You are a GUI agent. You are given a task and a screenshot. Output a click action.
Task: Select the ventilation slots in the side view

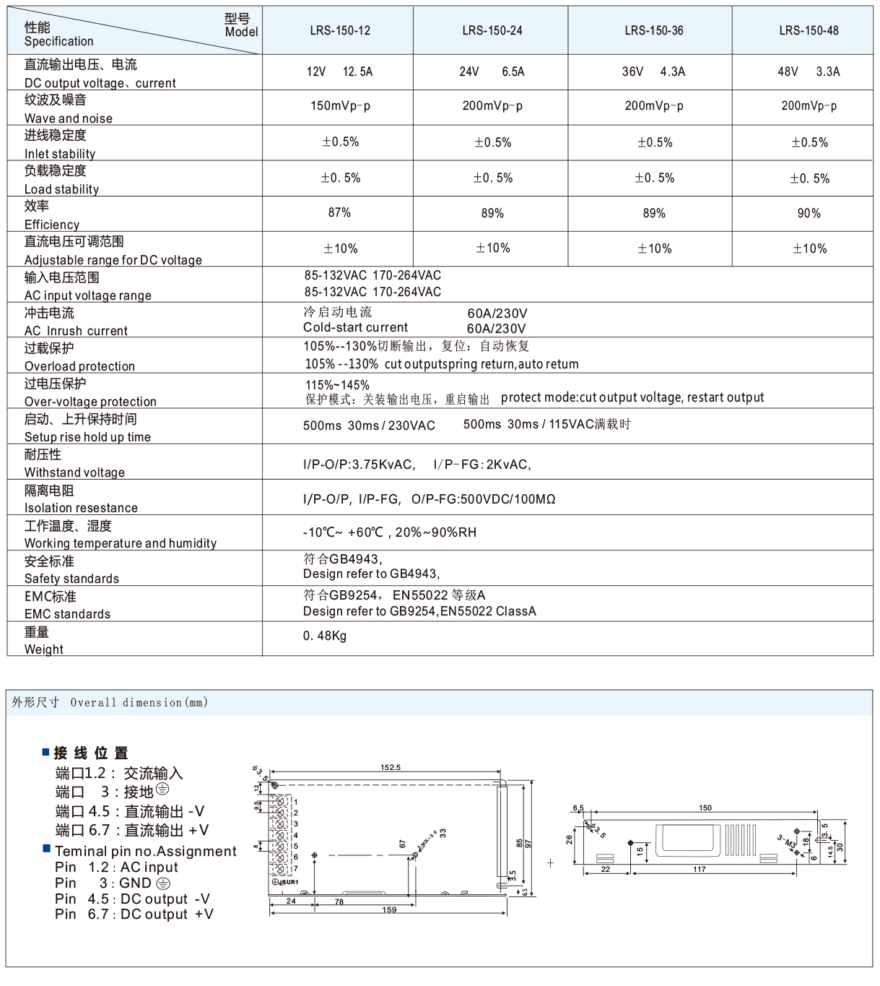[x=741, y=839]
